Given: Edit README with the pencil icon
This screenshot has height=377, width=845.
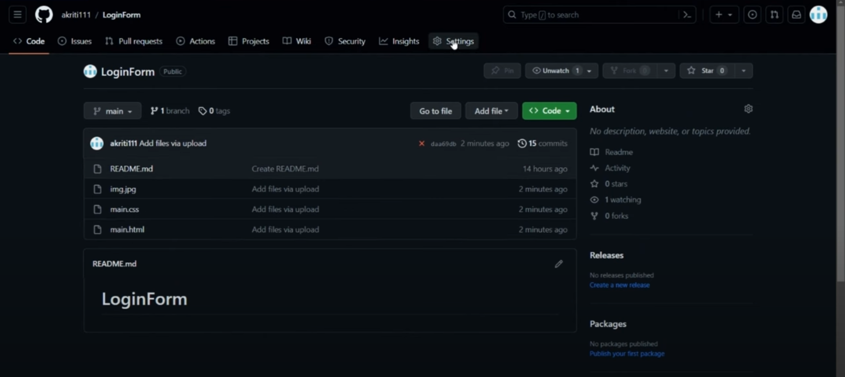Looking at the screenshot, I should [558, 264].
